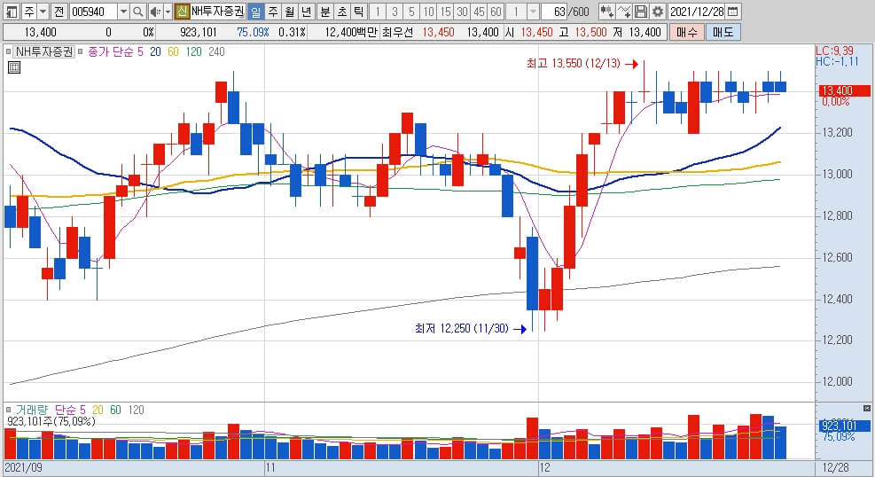Click the add candlestick chart icon

[606, 12]
